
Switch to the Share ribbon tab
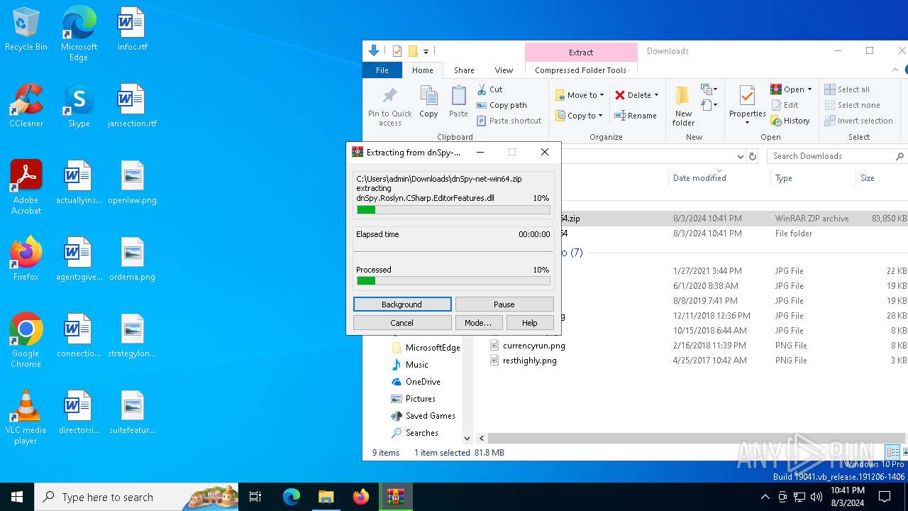pyautogui.click(x=464, y=70)
